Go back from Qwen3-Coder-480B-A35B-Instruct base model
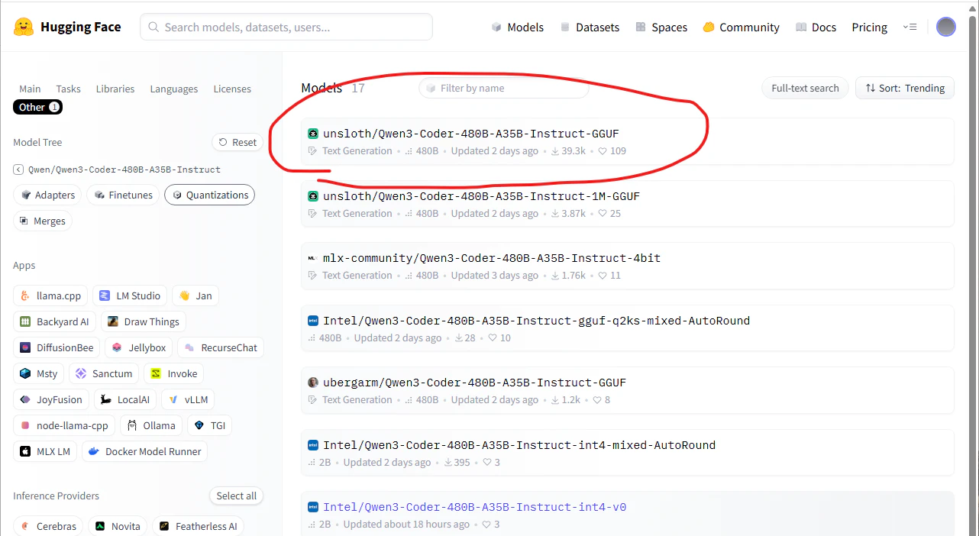Viewport: 979px width, 536px height. pos(18,170)
